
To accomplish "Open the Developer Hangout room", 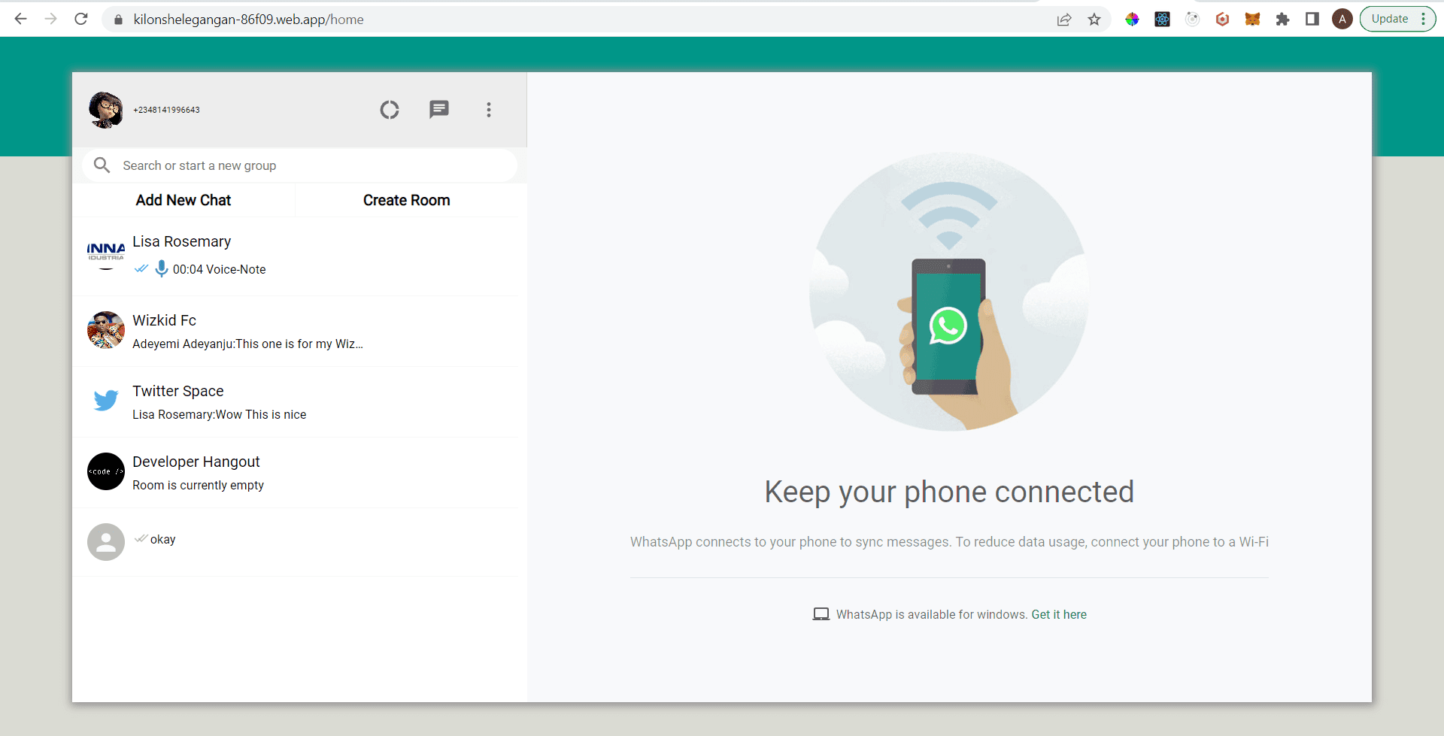I will [295, 473].
